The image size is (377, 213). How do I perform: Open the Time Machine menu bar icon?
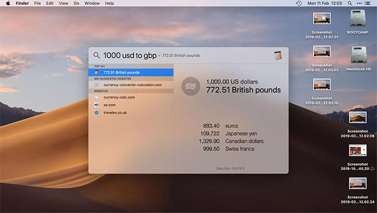coord(299,3)
